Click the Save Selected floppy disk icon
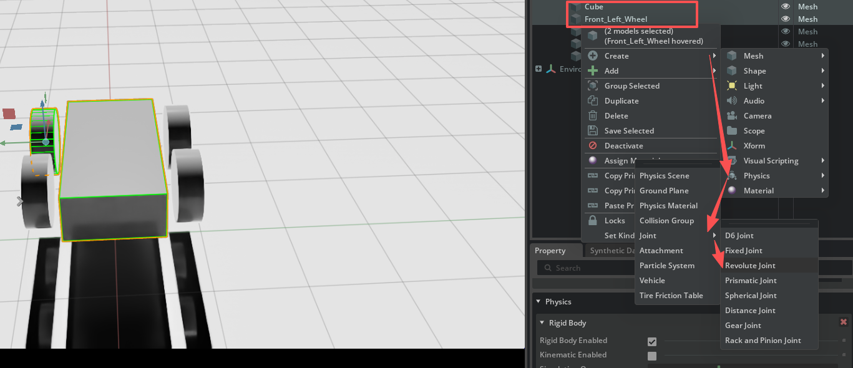Viewport: 853px width, 368px height. [593, 130]
